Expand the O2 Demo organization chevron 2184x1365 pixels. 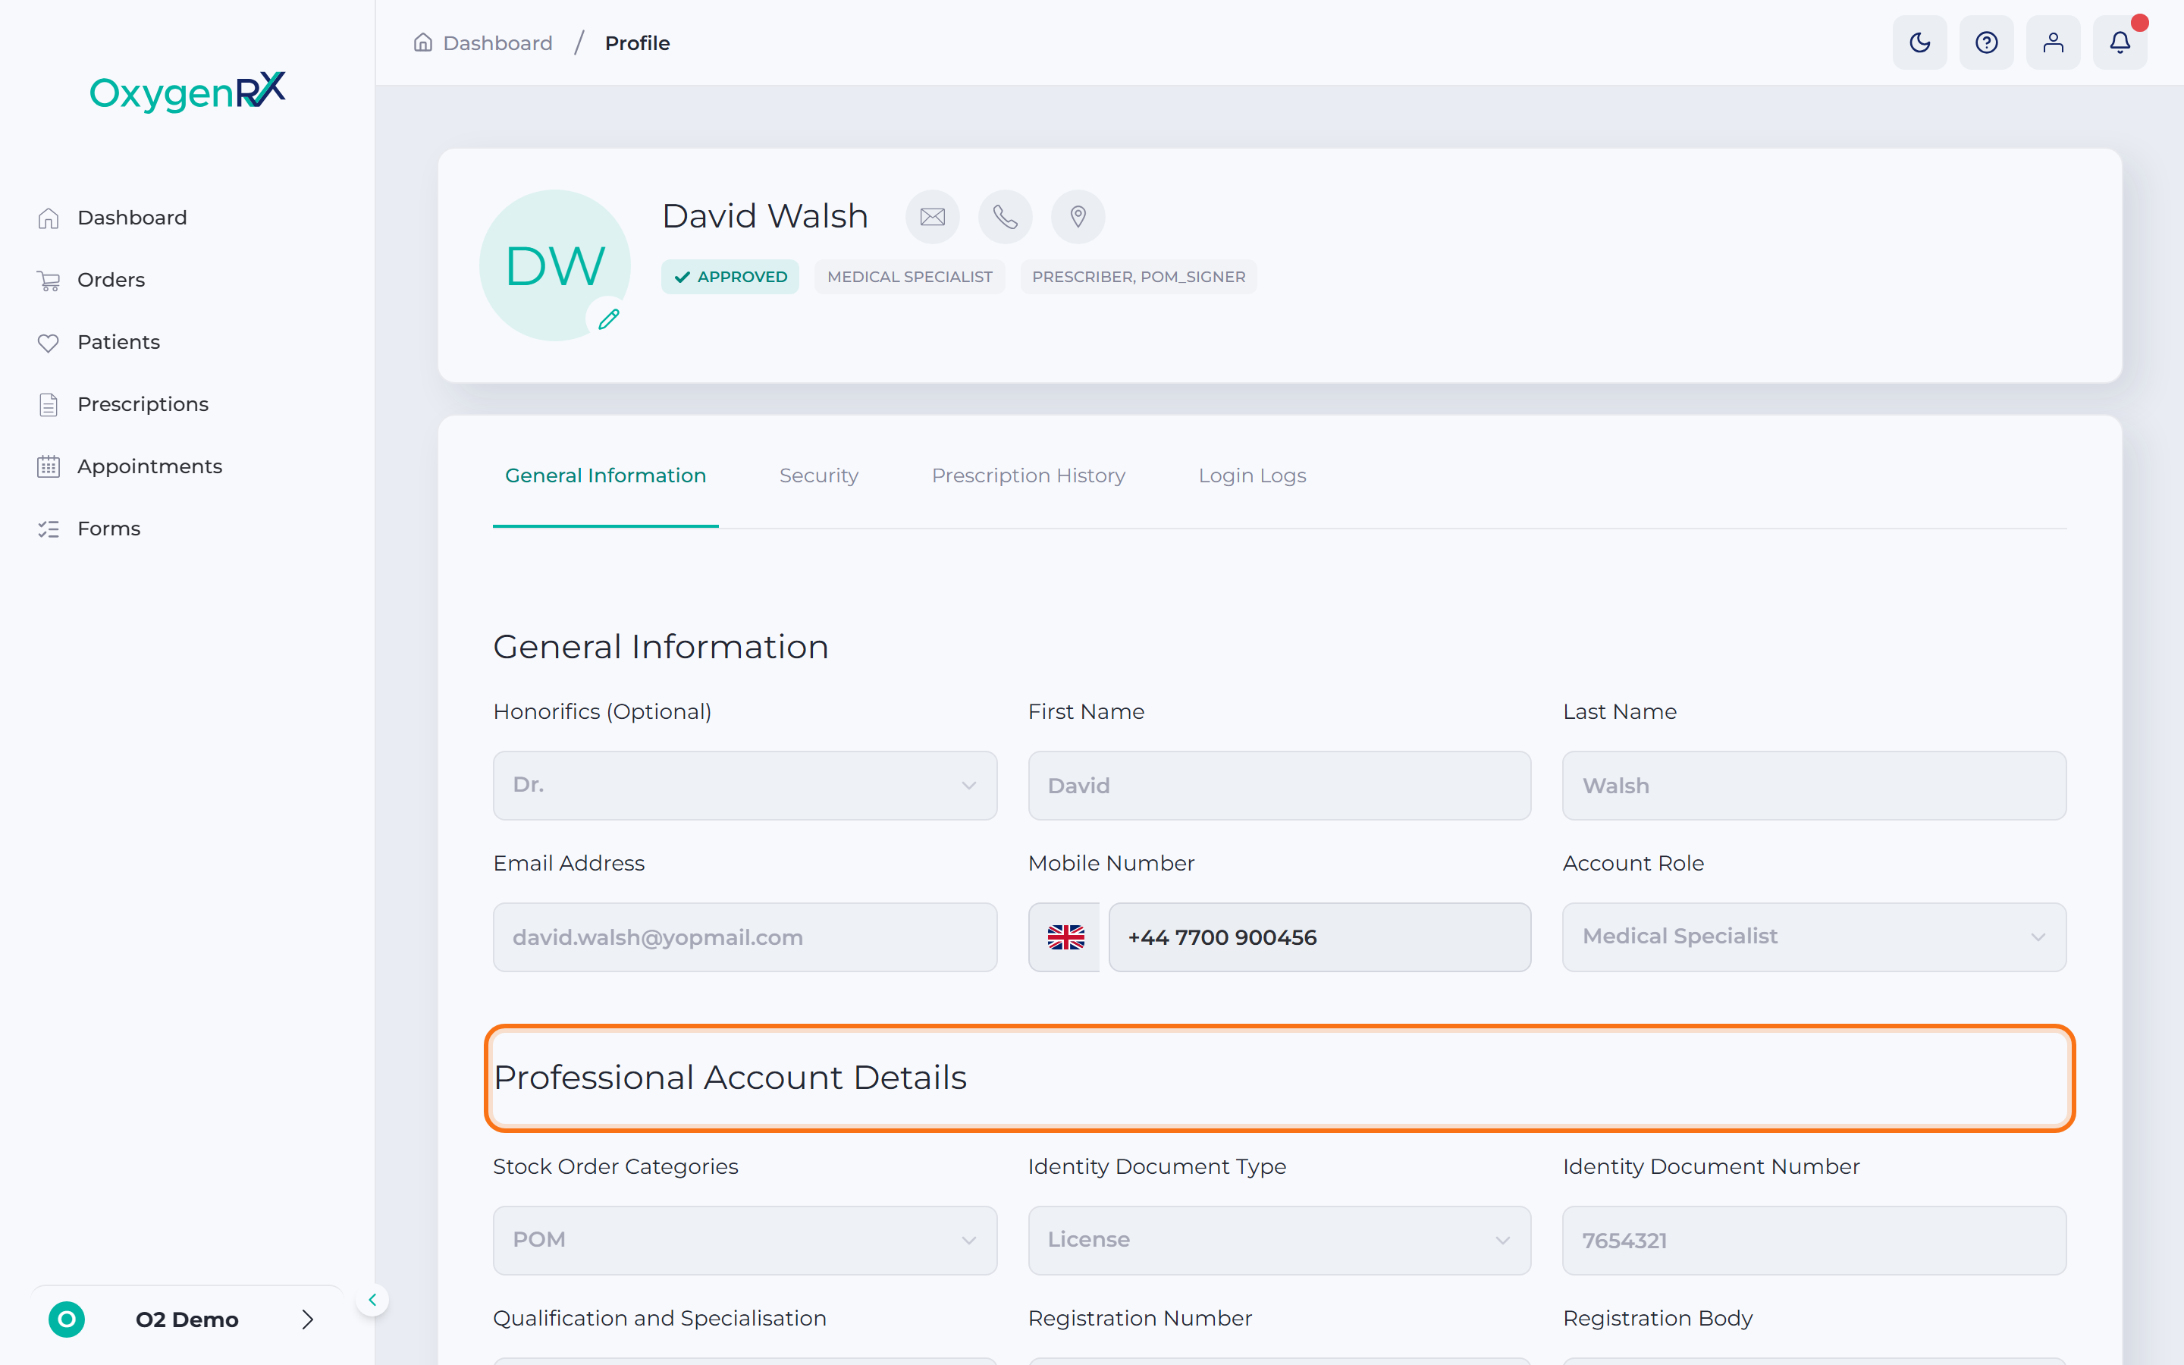coord(308,1319)
